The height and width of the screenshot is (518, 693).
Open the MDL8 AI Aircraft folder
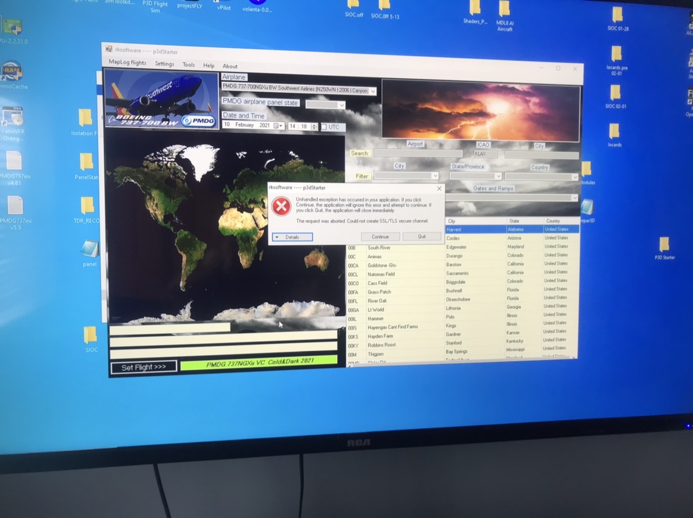click(505, 16)
